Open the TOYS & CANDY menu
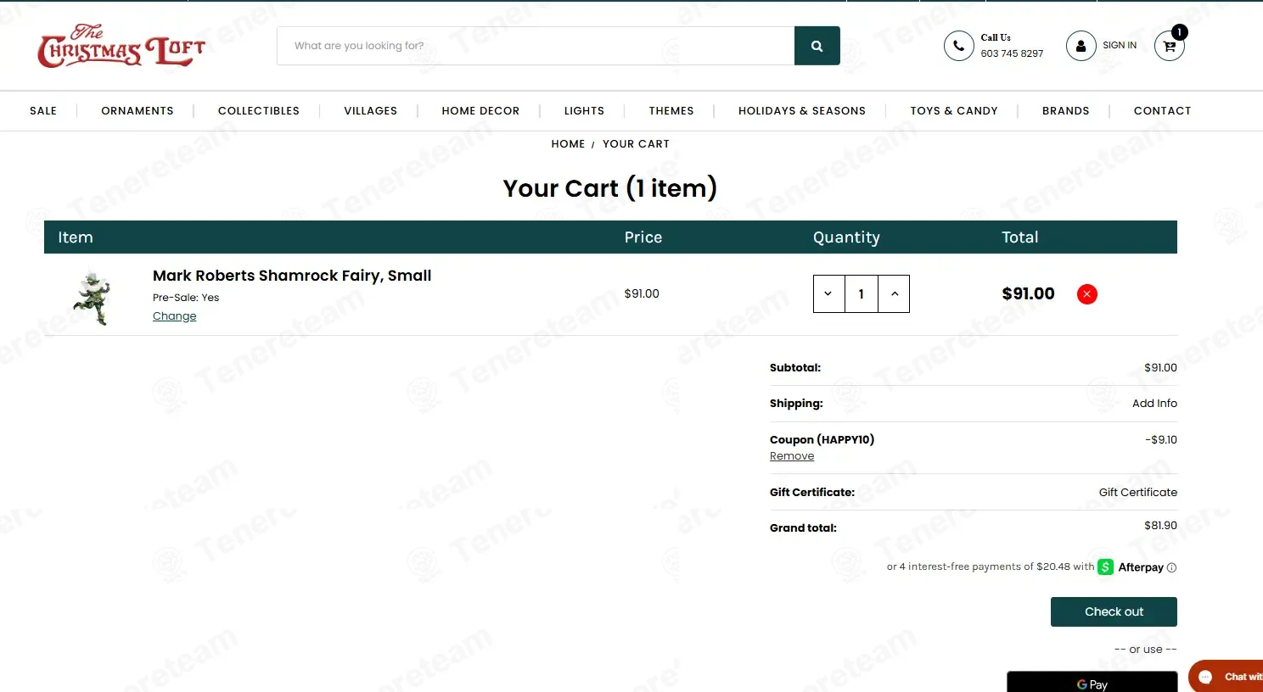The image size is (1263, 692). pos(954,111)
